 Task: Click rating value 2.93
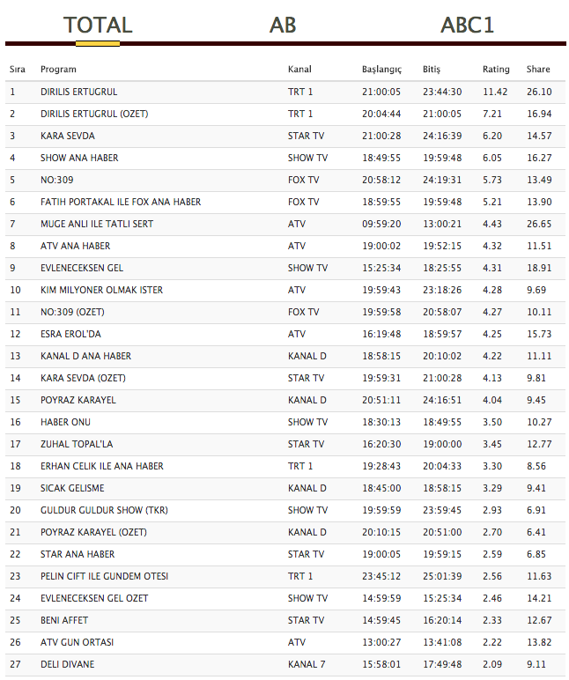[x=492, y=510]
